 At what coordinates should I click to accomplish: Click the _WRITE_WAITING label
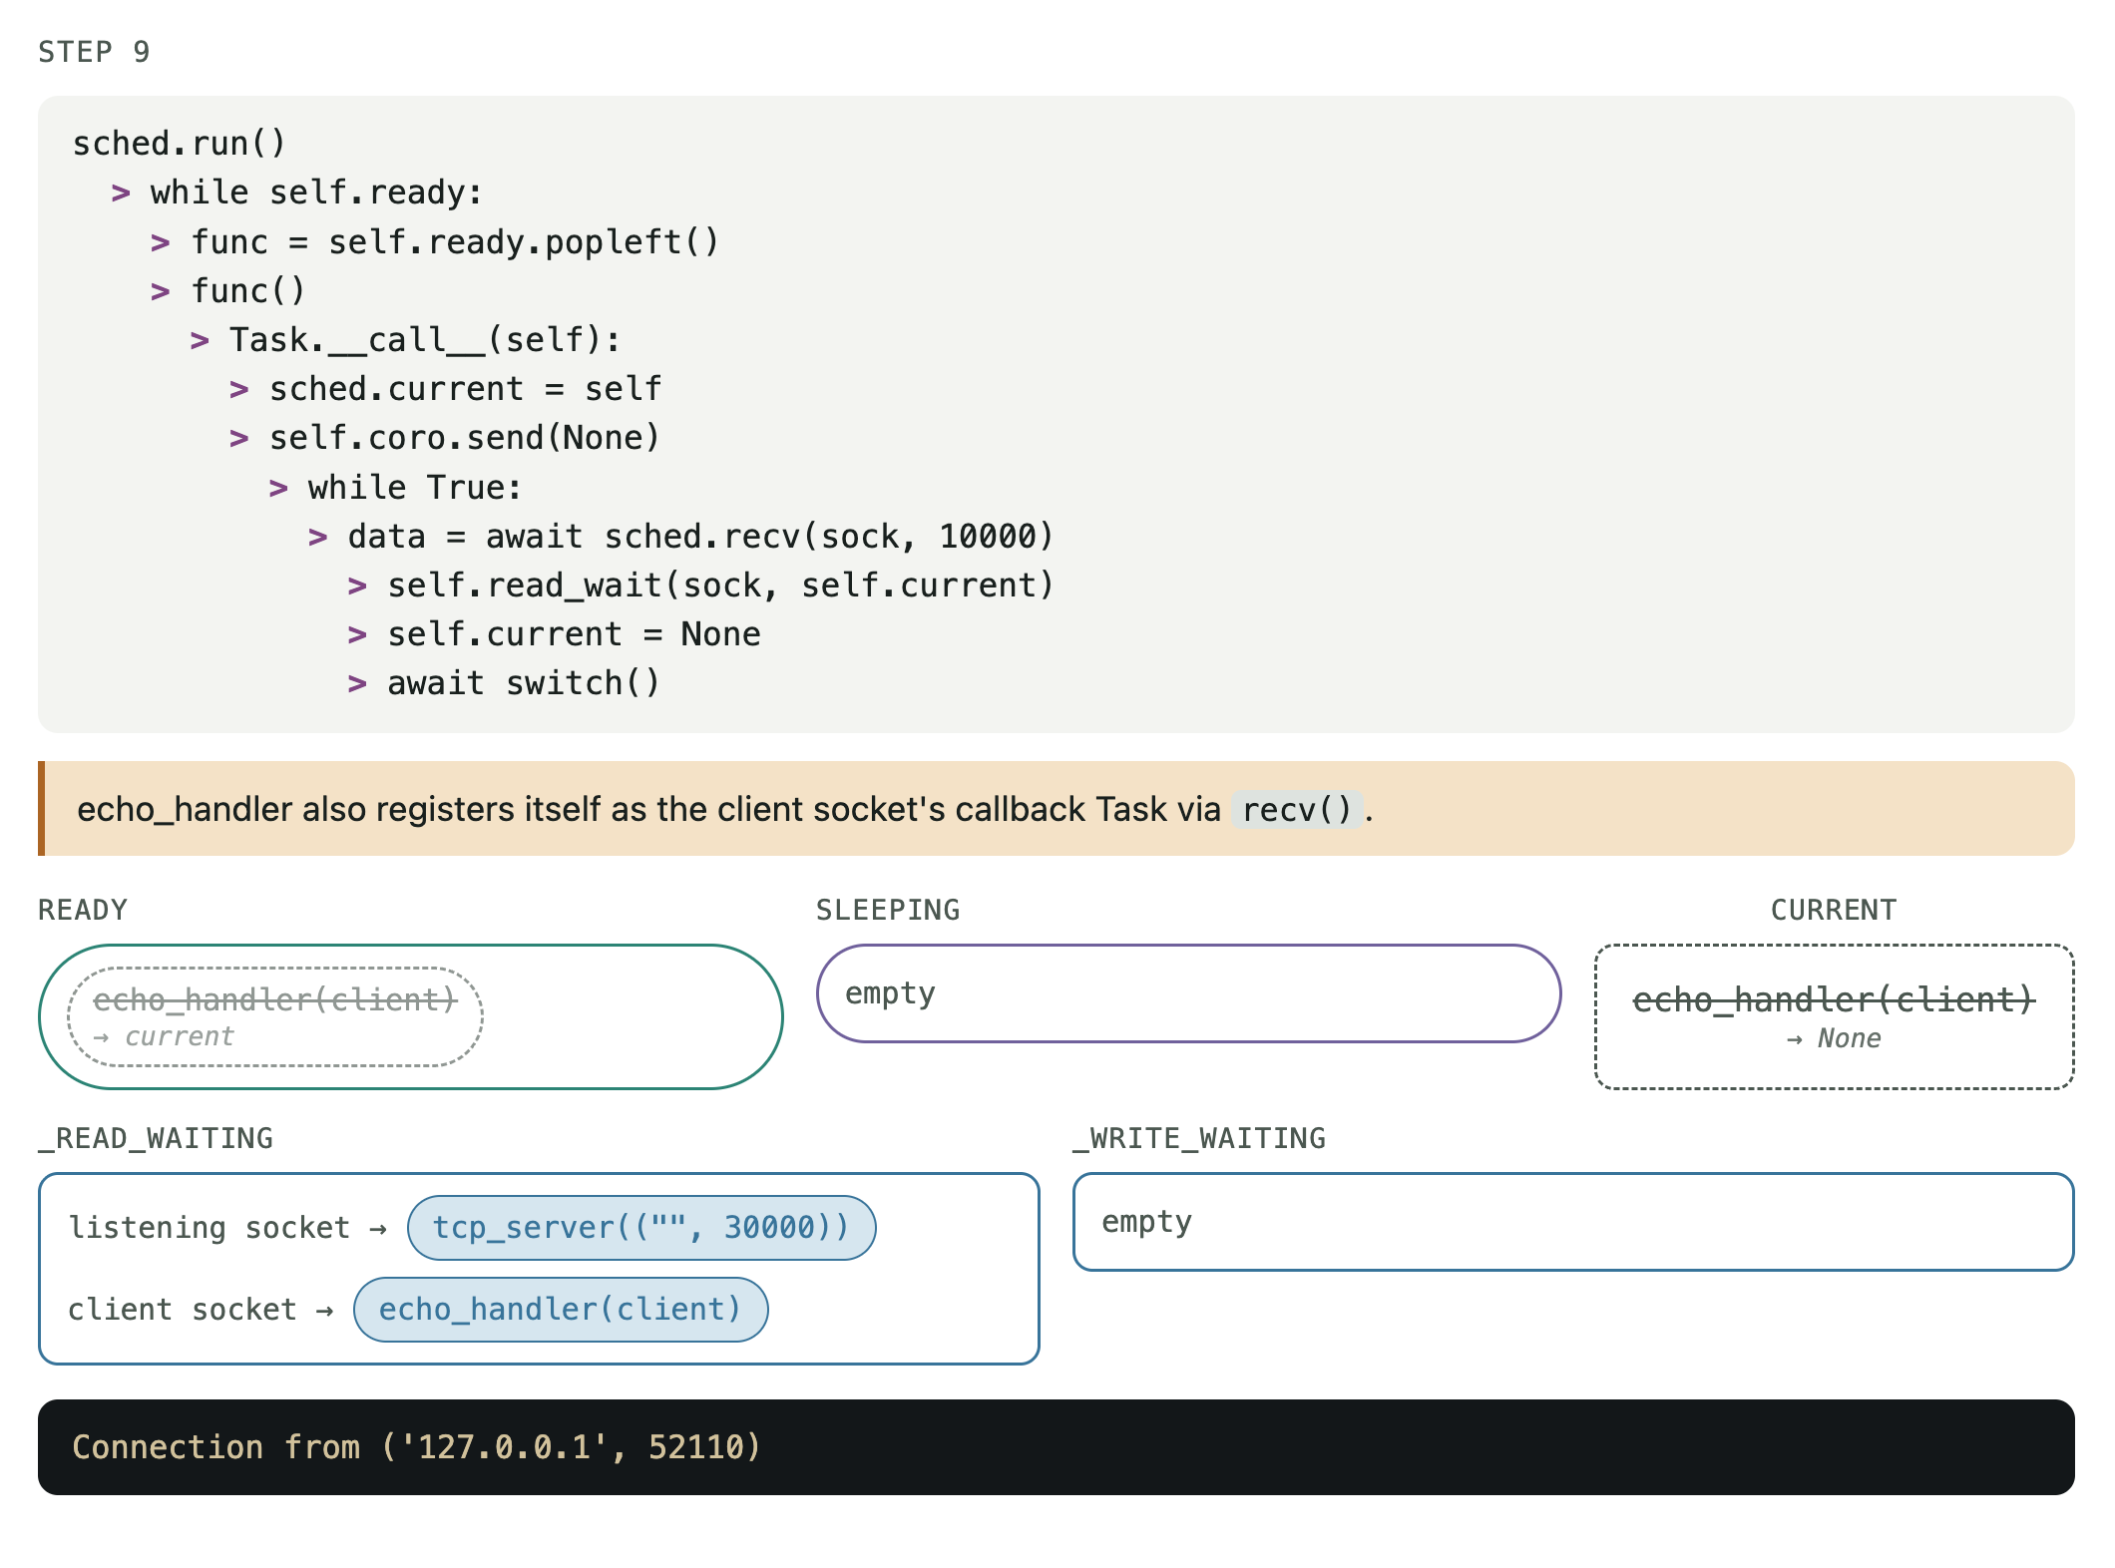1199,1138
